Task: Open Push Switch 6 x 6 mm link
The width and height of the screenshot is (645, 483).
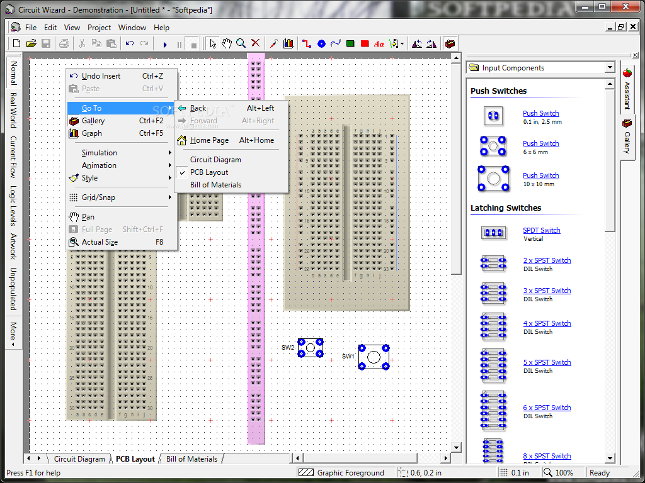Action: 541,143
